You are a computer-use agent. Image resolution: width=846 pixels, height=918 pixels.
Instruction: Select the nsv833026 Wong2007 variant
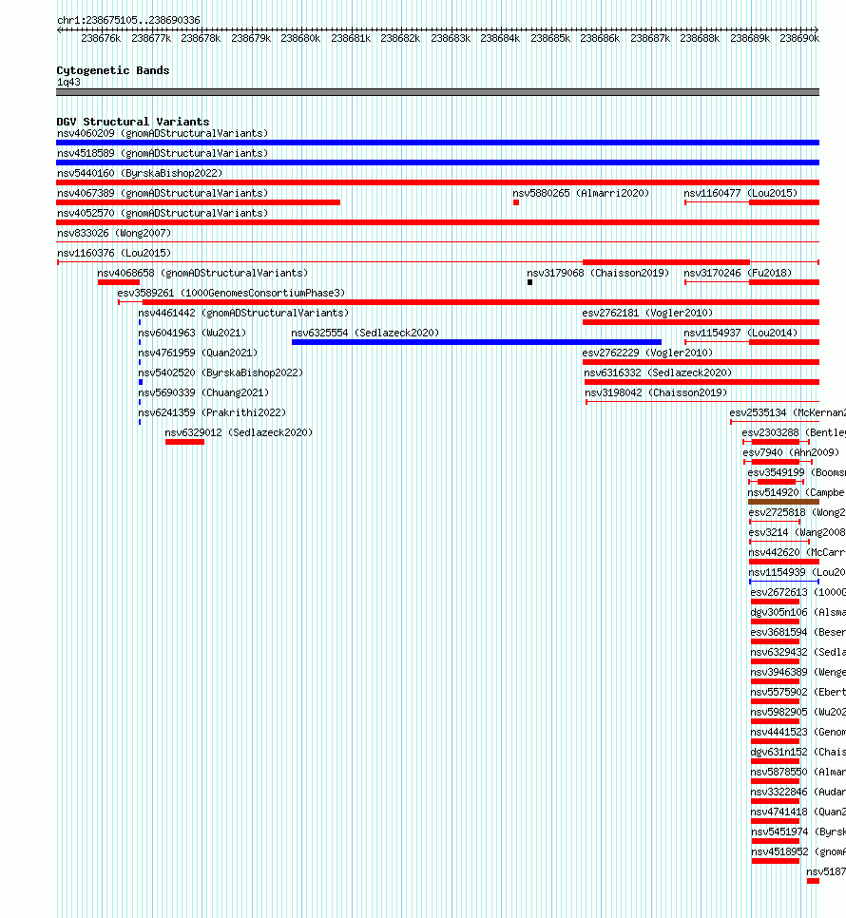(x=437, y=241)
